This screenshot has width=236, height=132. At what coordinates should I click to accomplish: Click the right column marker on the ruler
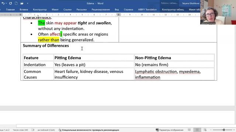click(x=119, y=15)
